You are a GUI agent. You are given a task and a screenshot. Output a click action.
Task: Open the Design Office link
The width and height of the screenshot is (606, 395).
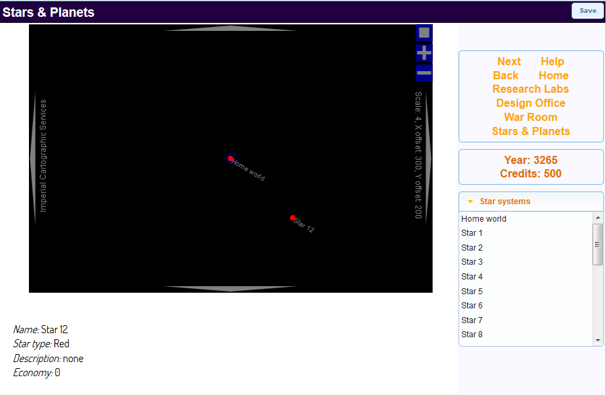point(531,103)
